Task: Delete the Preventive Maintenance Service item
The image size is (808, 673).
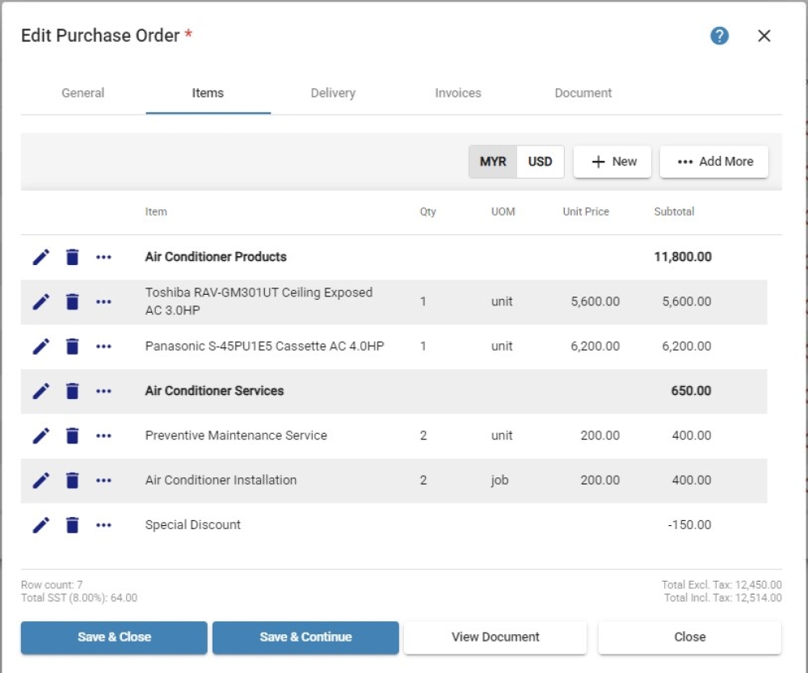Action: (x=73, y=436)
